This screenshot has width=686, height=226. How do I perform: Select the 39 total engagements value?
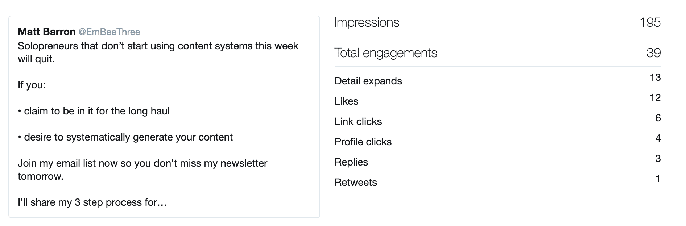click(x=653, y=53)
